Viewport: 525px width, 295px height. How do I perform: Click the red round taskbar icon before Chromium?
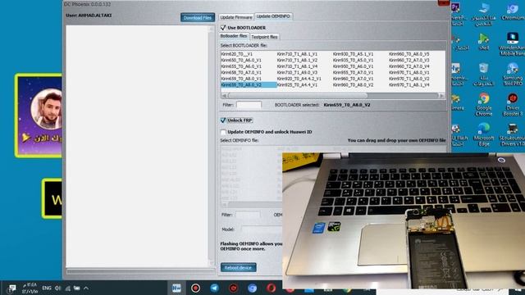click(x=233, y=288)
